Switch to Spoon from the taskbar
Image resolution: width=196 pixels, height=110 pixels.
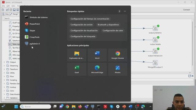105,107
